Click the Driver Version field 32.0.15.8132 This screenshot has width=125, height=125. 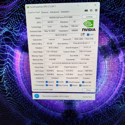pyautogui.click(x=69, y=63)
